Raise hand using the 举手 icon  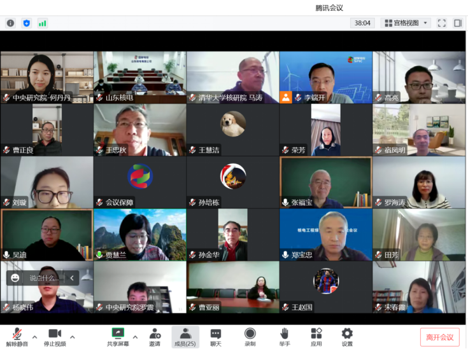(285, 336)
